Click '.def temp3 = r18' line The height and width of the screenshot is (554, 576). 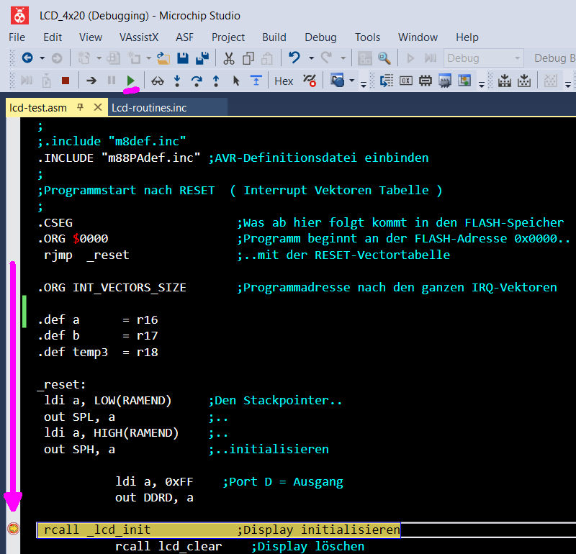98,352
